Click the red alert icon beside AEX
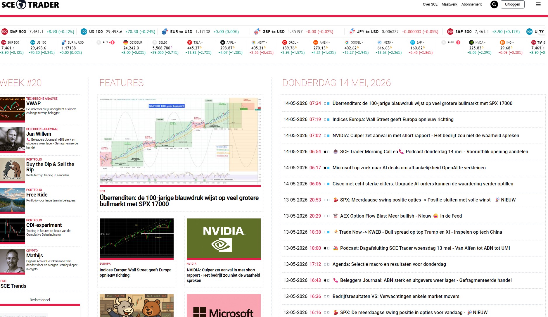The height and width of the screenshot is (317, 548). [x=113, y=42]
